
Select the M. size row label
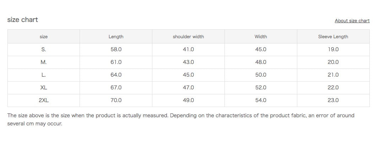pos(44,62)
